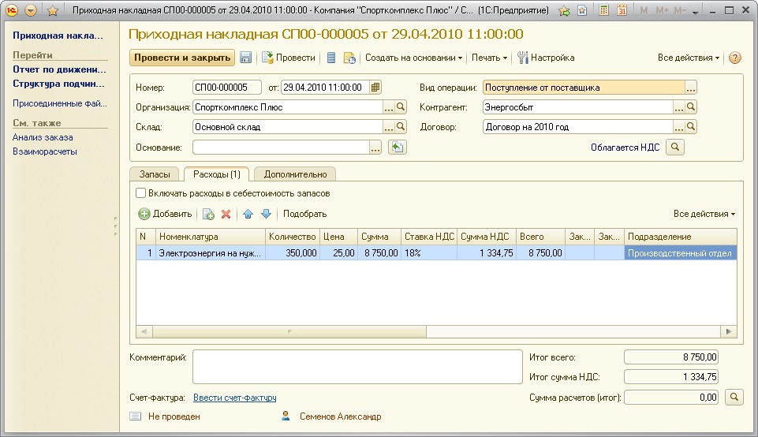Move row down with blue down arrow
The height and width of the screenshot is (437, 758).
click(x=266, y=214)
